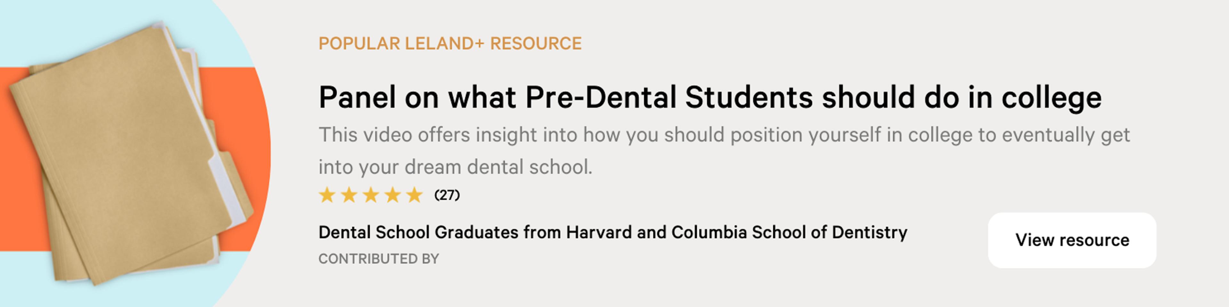
Task: Open the manila folders thumbnail image
Action: point(131,153)
